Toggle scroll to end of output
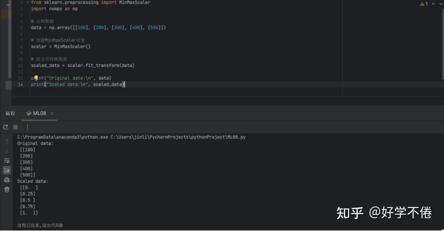 tap(7, 170)
